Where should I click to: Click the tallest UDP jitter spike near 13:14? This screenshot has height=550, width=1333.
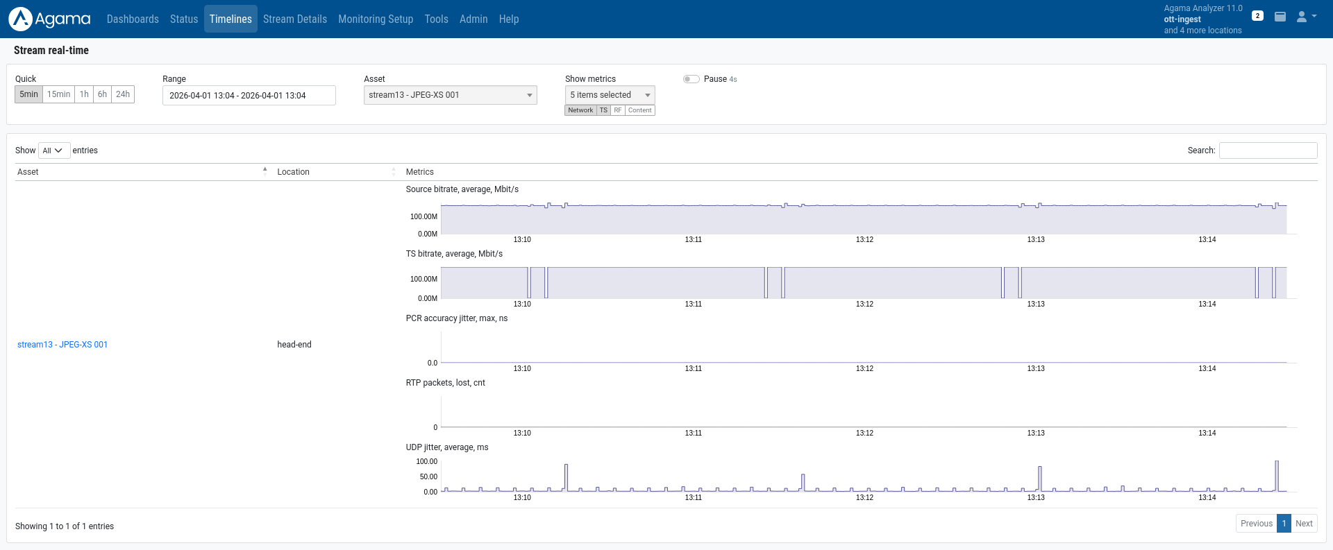[1276, 474]
